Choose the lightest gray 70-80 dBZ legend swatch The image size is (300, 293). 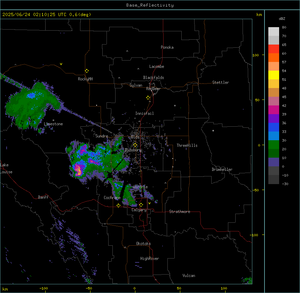tap(274, 32)
